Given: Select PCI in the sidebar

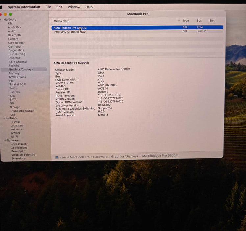Looking at the screenshot, I should coord(11,81).
